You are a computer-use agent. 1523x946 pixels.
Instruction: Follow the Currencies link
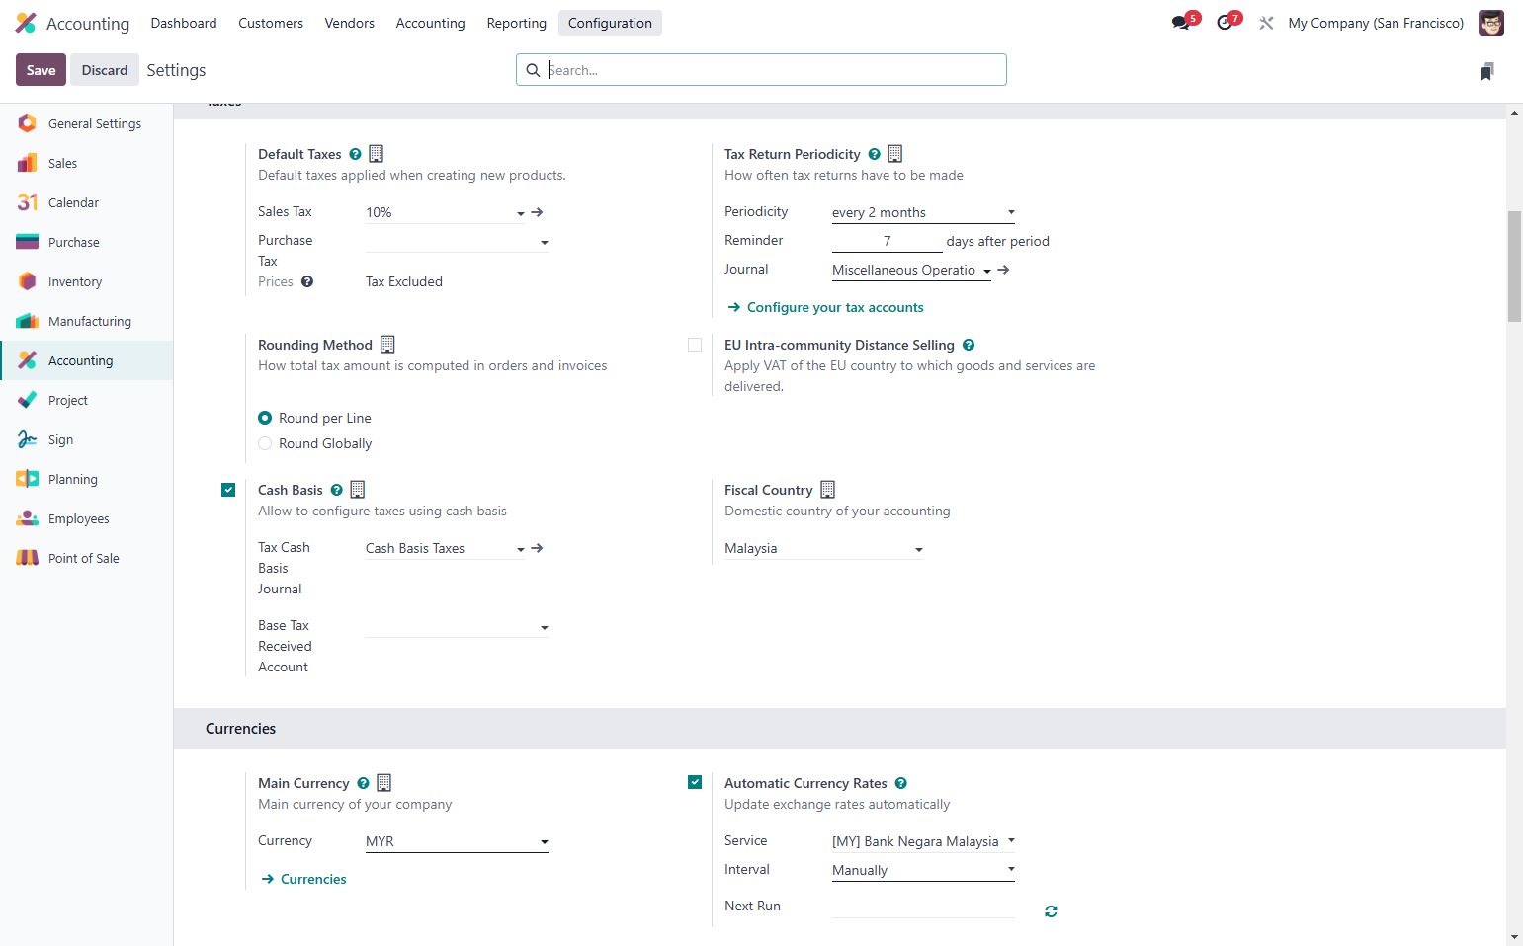coord(313,879)
